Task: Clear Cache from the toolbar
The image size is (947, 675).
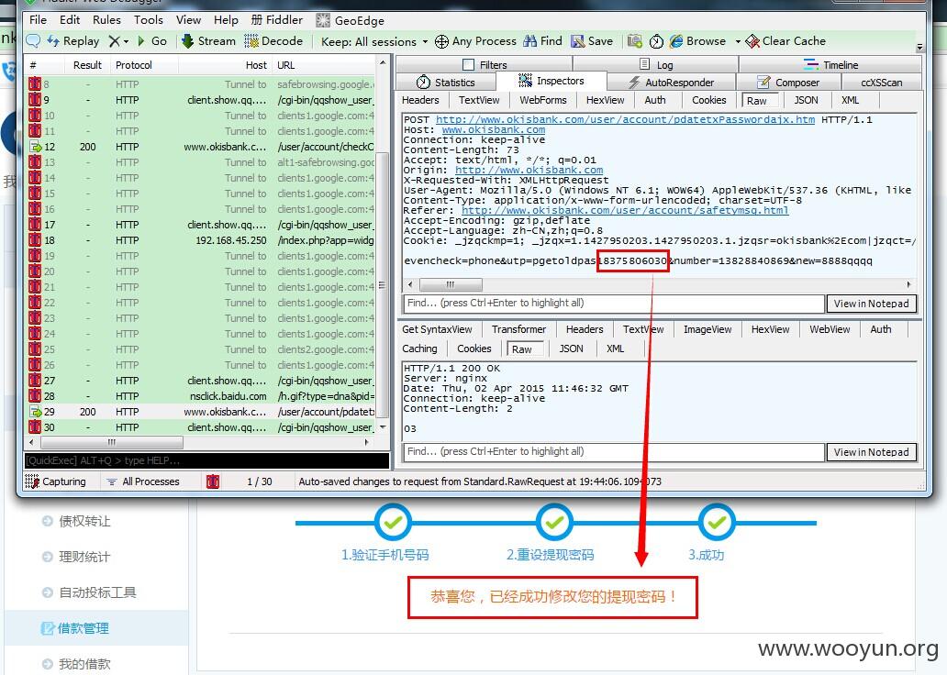Action: click(785, 41)
